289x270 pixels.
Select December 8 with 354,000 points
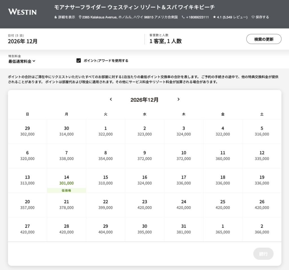pyautogui.click(x=106, y=156)
